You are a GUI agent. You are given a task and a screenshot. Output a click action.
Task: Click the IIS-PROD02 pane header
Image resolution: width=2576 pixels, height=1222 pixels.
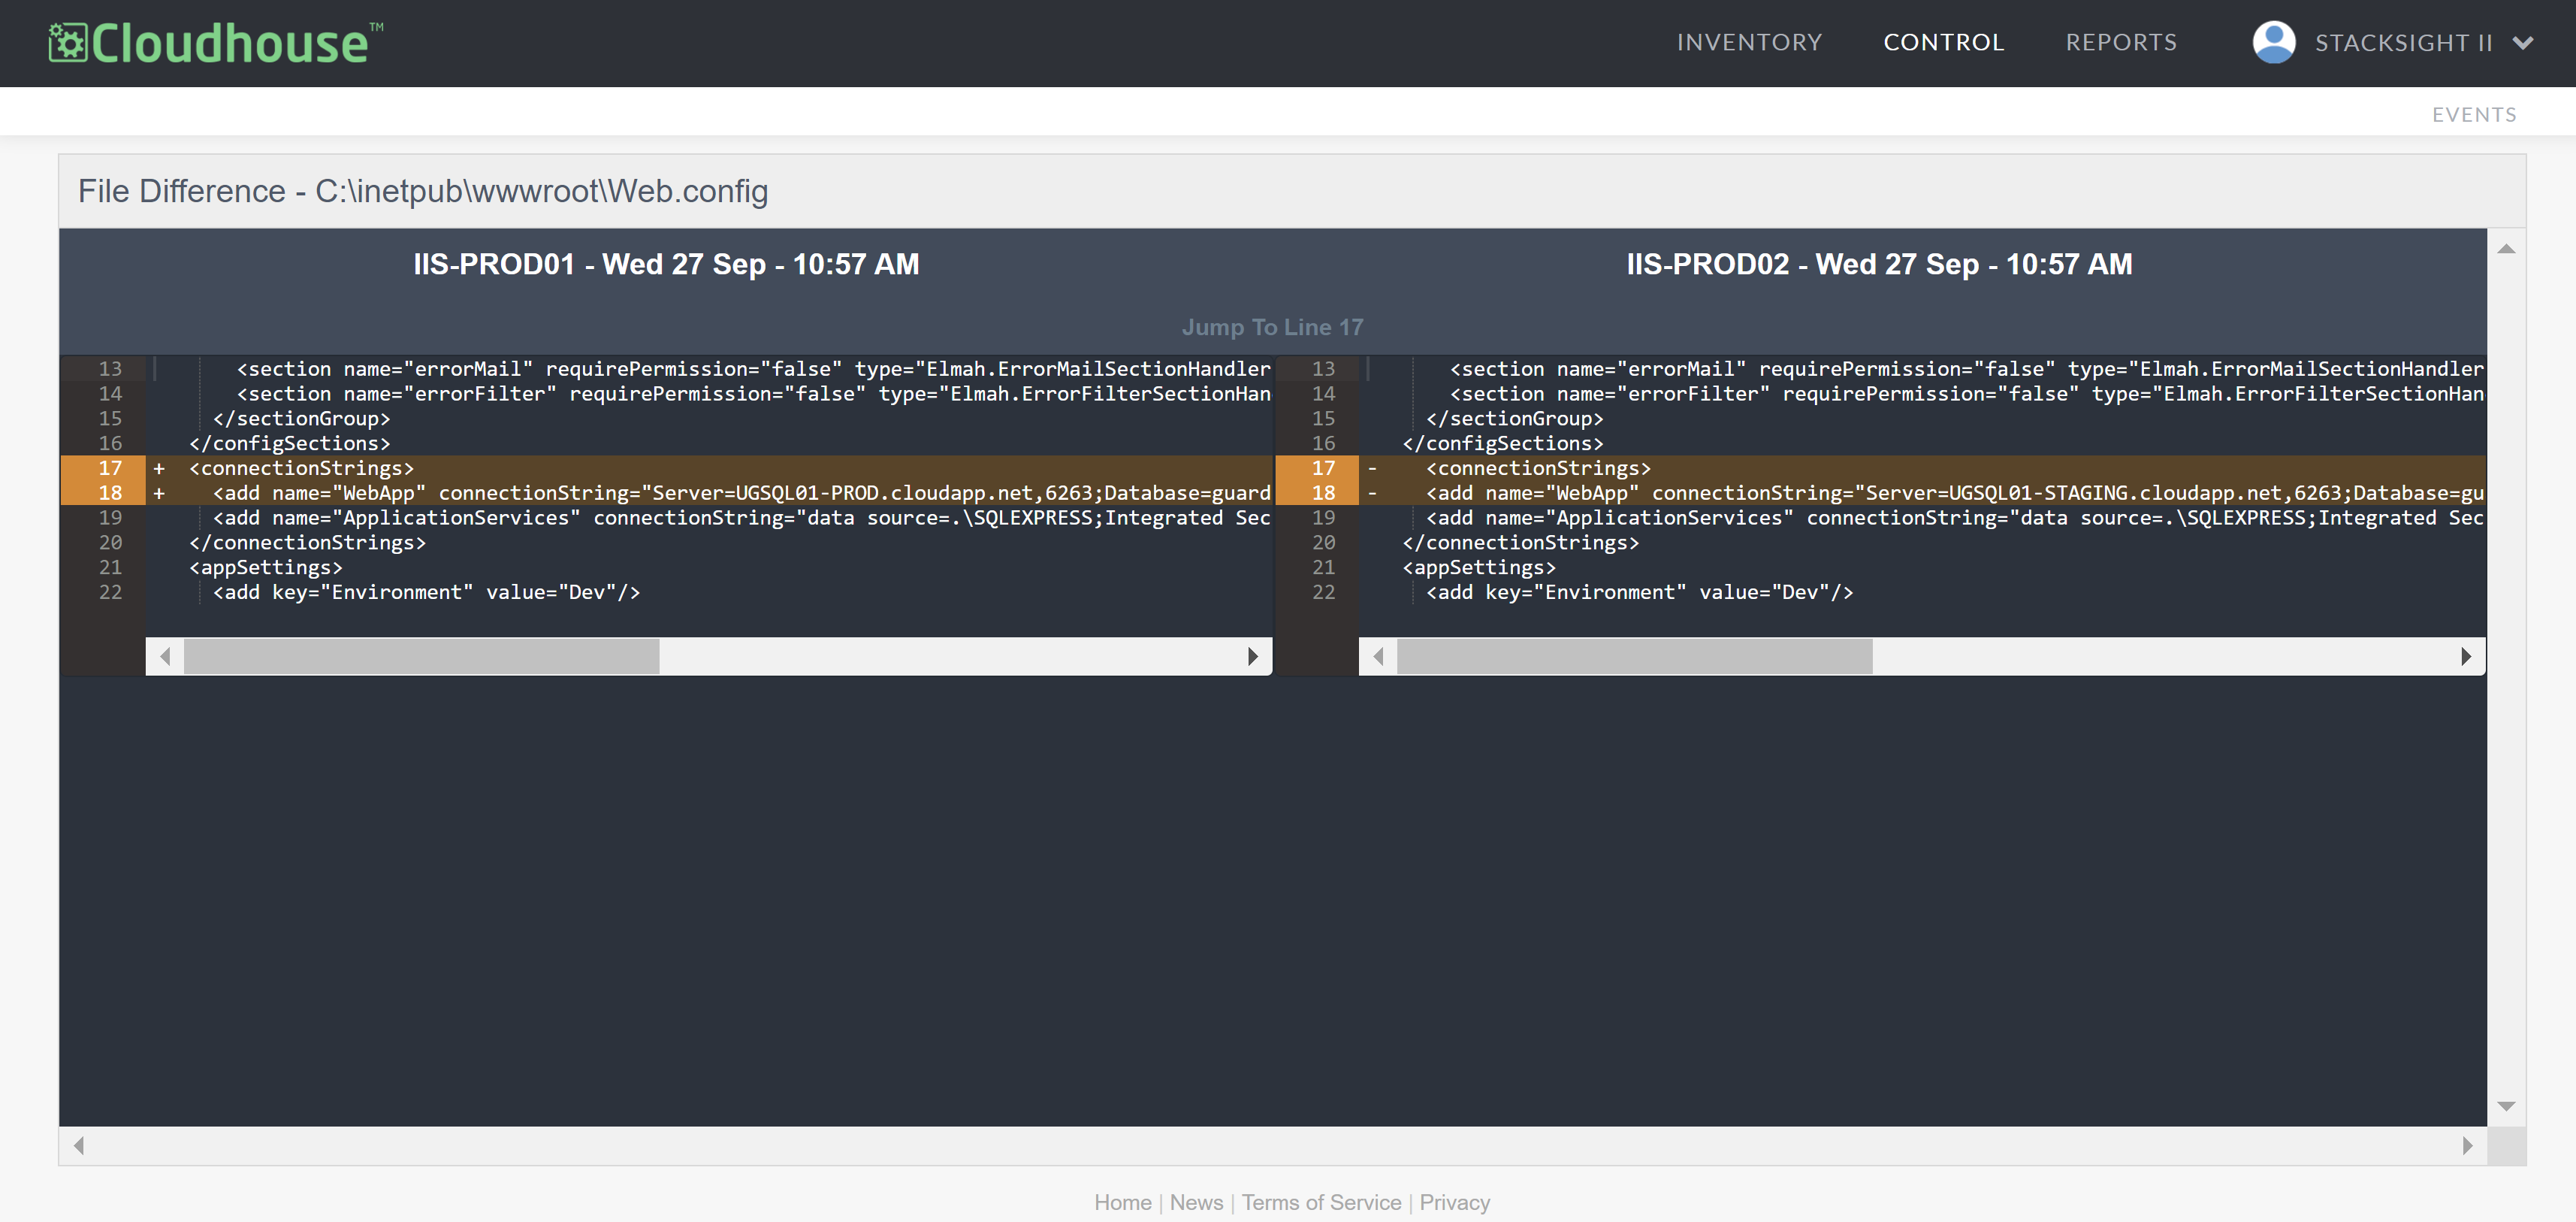(x=1879, y=264)
